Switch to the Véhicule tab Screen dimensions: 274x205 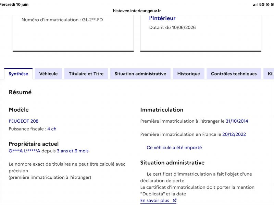48,74
